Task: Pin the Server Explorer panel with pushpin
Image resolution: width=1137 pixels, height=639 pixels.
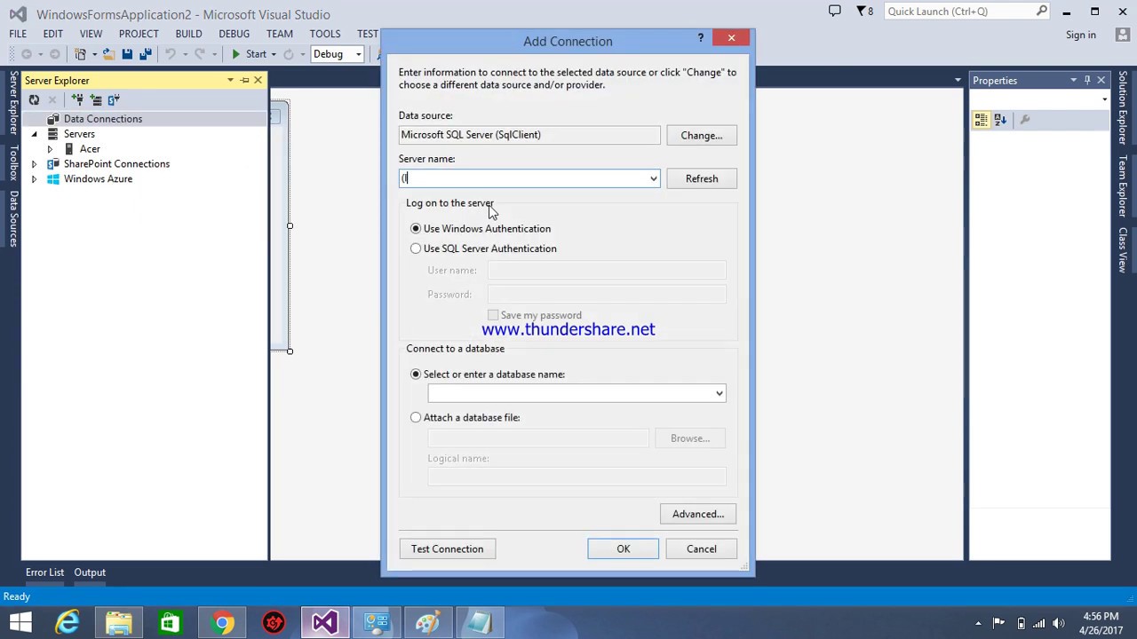Action: [x=244, y=81]
